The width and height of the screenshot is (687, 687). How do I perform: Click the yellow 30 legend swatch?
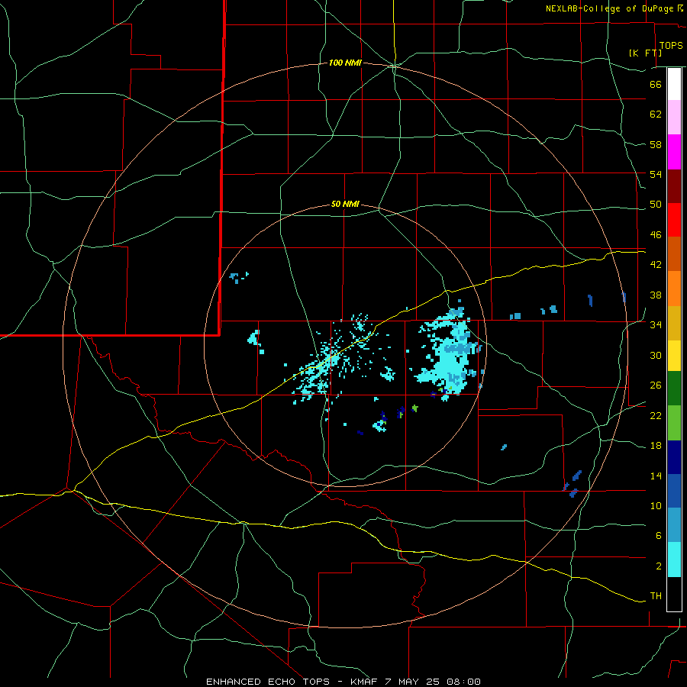pyautogui.click(x=674, y=356)
